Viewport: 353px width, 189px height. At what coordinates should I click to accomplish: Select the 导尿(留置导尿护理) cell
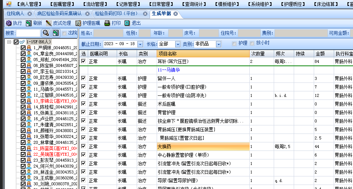203,180
